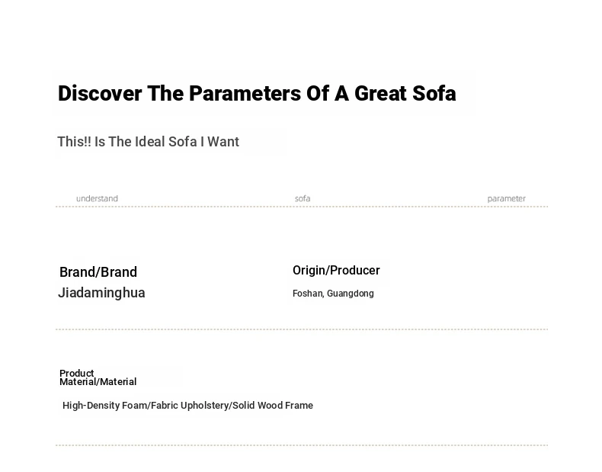
Task: Click the "sofa" label
Action: point(303,198)
